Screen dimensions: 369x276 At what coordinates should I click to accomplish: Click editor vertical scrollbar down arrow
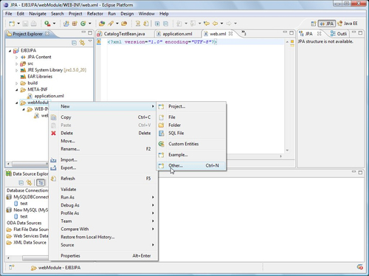tap(287, 151)
